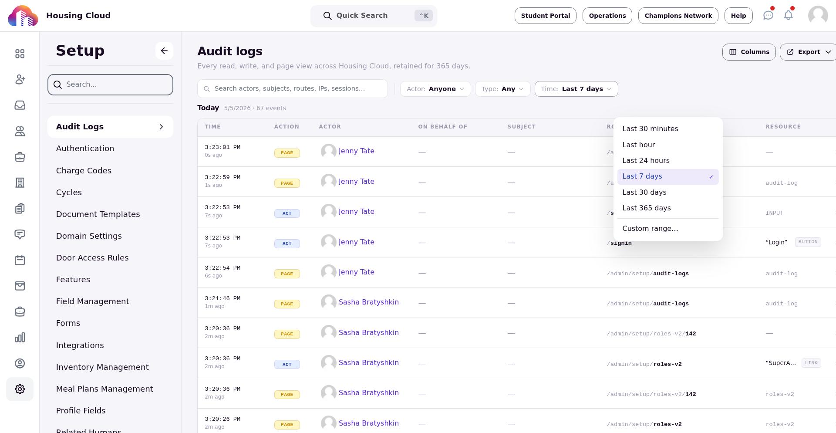Open the user circle sidebar icon
This screenshot has width=836, height=433.
click(20, 363)
